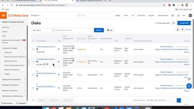Click the blue Search button
The height and width of the screenshot is (109, 194).
99,30
